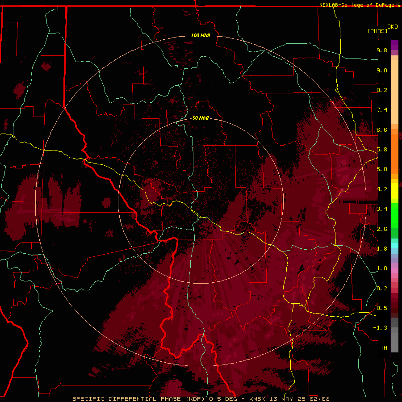Image resolution: width=402 pixels, height=402 pixels.
Task: Click the 7.4 value on the color scale
Action: click(x=382, y=110)
